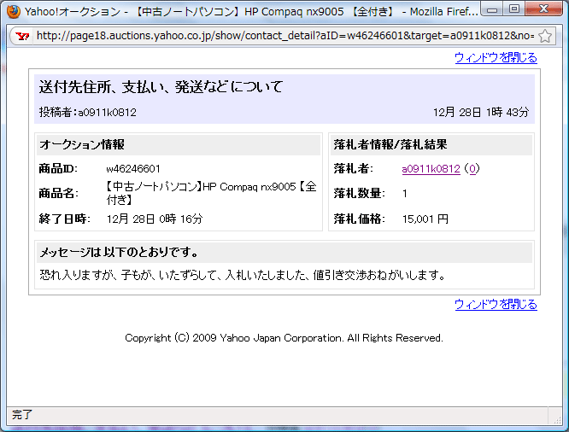Image resolution: width=569 pixels, height=432 pixels.
Task: Click the poster text '投稿者:a0911k0812'
Action: tap(88, 112)
